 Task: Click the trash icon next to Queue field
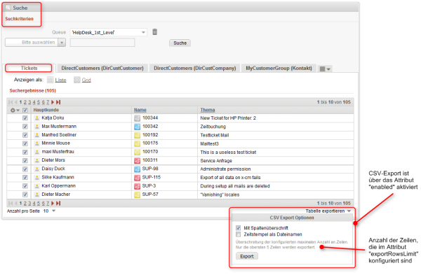pyautogui.click(x=155, y=32)
